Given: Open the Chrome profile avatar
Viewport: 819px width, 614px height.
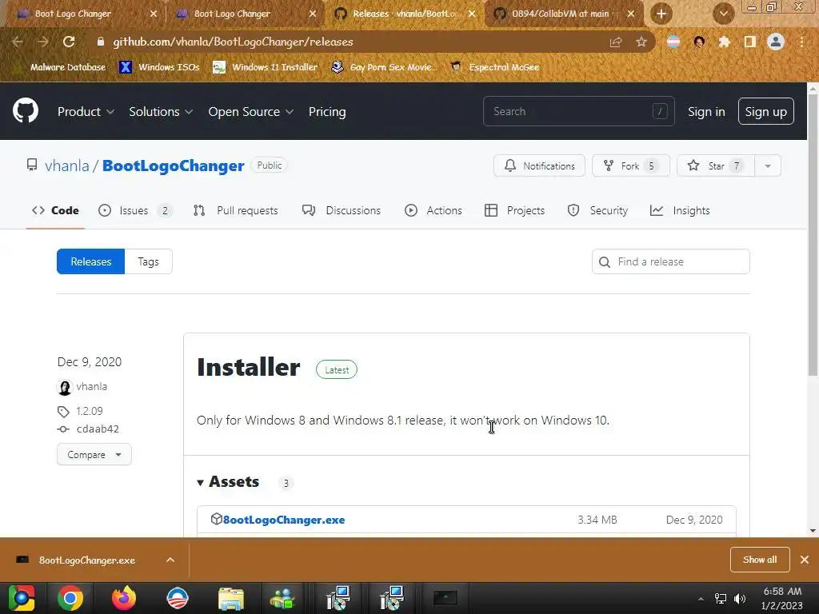Looking at the screenshot, I should tap(776, 42).
